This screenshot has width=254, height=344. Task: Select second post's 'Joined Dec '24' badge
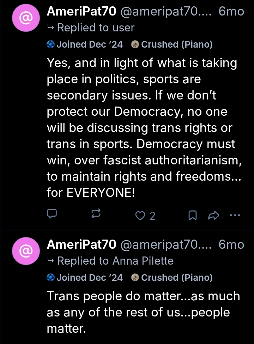(85, 278)
